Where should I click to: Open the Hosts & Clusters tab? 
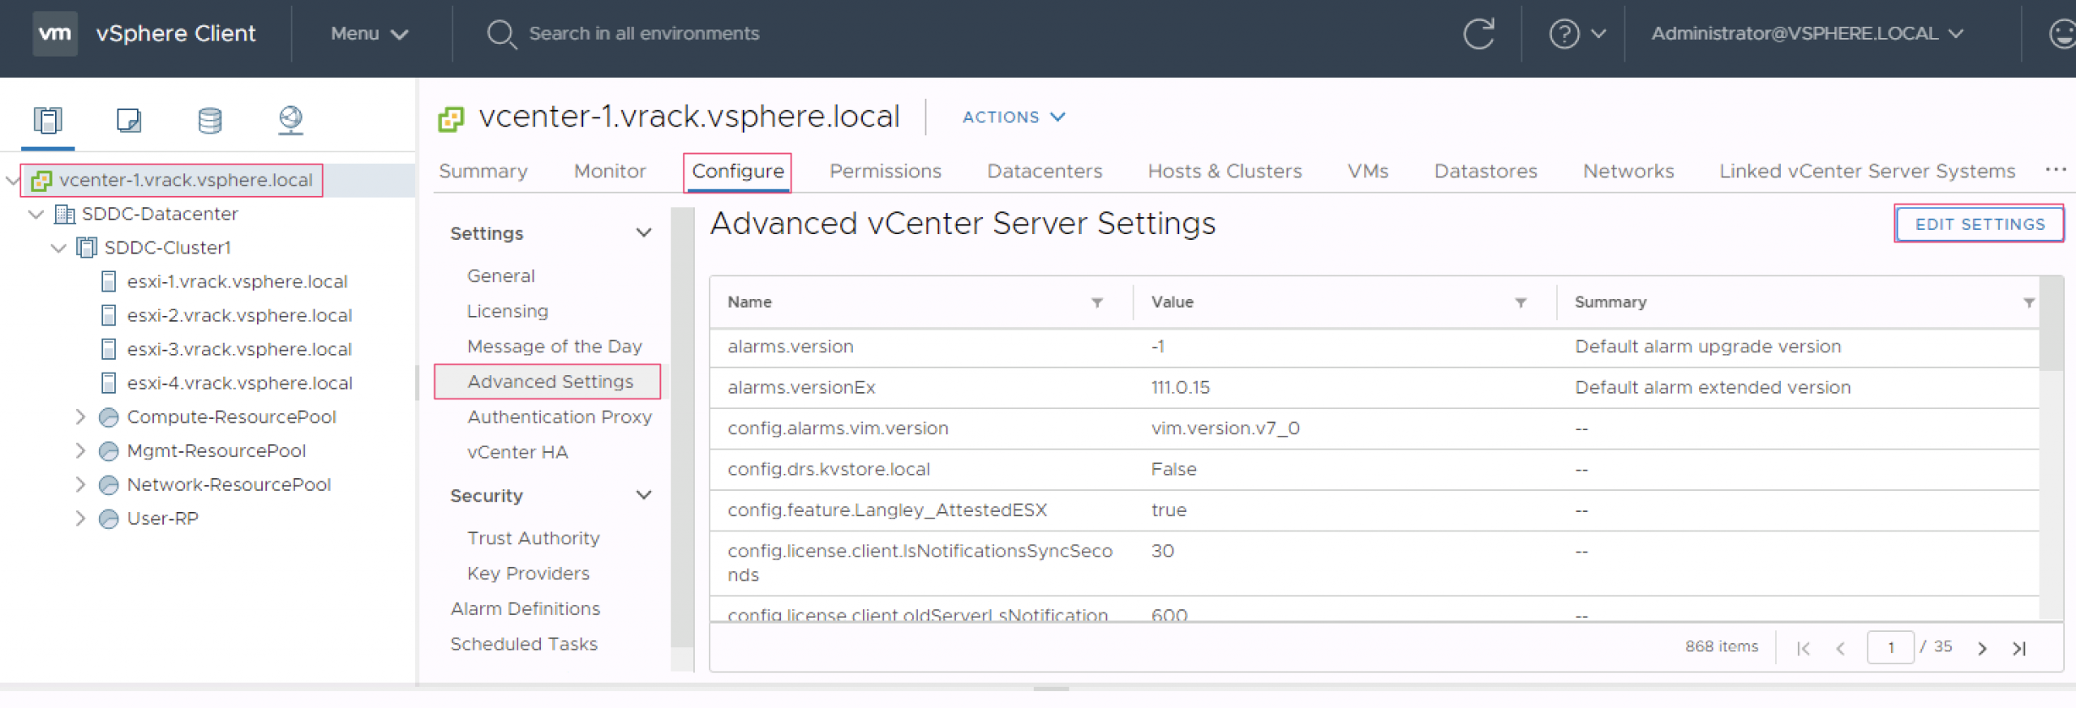tap(1225, 172)
